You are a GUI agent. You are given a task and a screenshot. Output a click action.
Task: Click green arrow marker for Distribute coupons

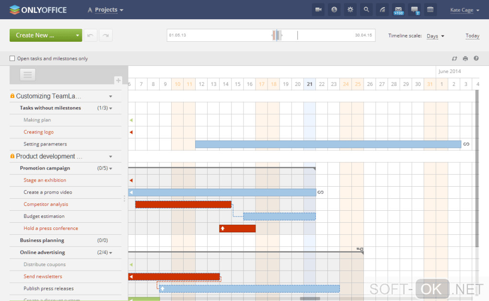[131, 265]
